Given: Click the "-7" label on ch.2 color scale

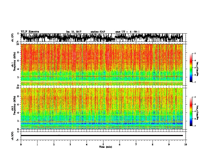Looking at the screenshot, I should coord(194,126).
